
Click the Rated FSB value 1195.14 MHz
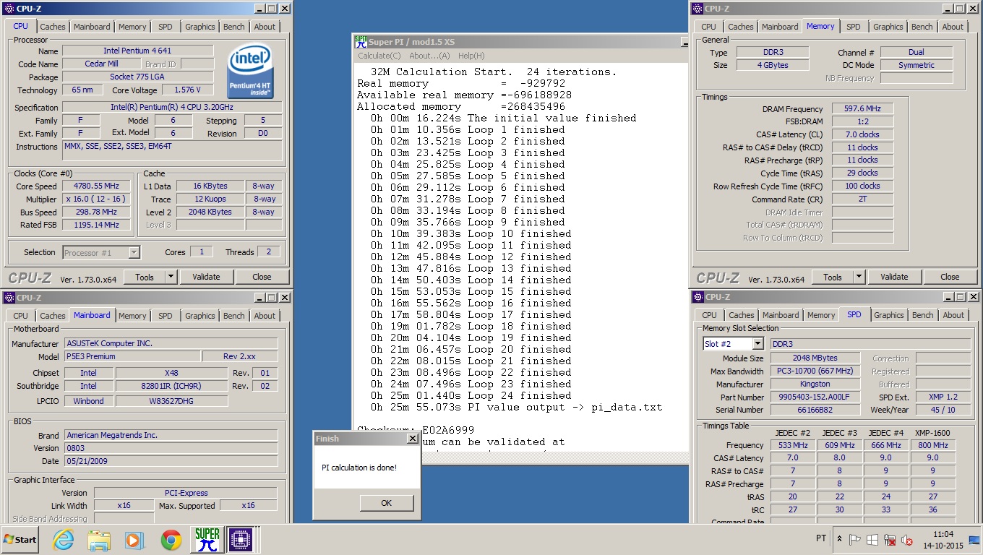pyautogui.click(x=96, y=225)
